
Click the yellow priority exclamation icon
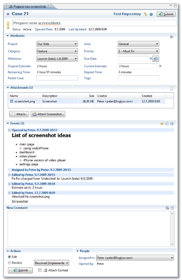click(8, 25)
